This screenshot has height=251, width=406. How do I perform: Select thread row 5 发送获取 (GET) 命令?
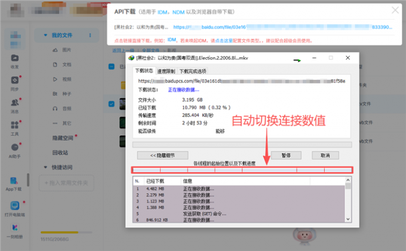coord(239,214)
